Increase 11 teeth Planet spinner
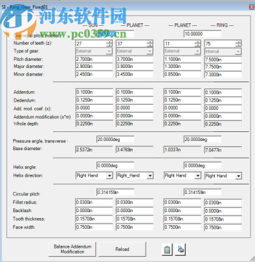Screen dimensions: 255x262 tap(198, 42)
